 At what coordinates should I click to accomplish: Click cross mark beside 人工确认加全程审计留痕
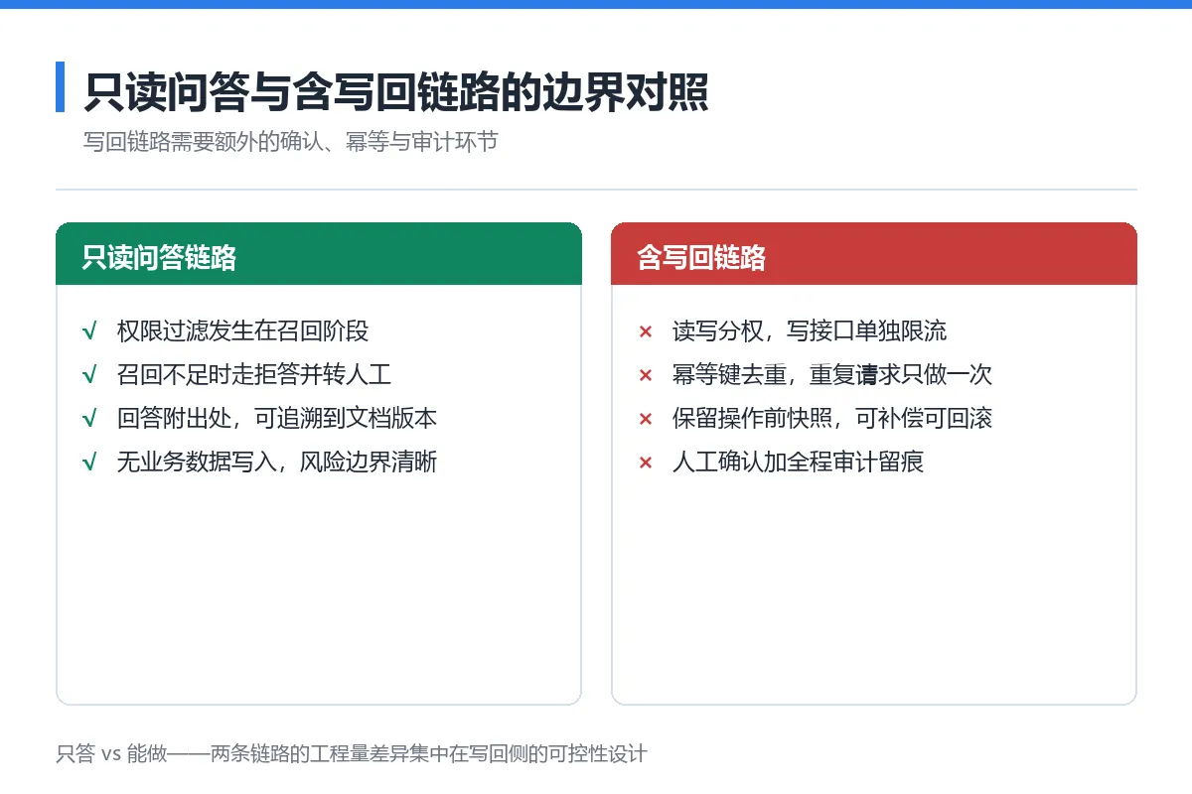tap(645, 463)
